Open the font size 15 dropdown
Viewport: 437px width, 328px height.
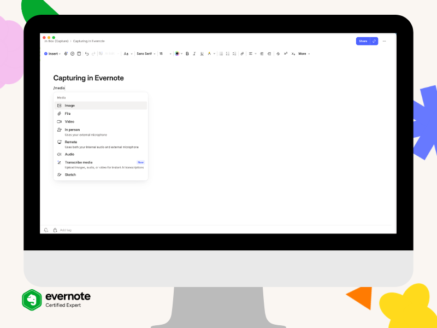click(x=166, y=54)
